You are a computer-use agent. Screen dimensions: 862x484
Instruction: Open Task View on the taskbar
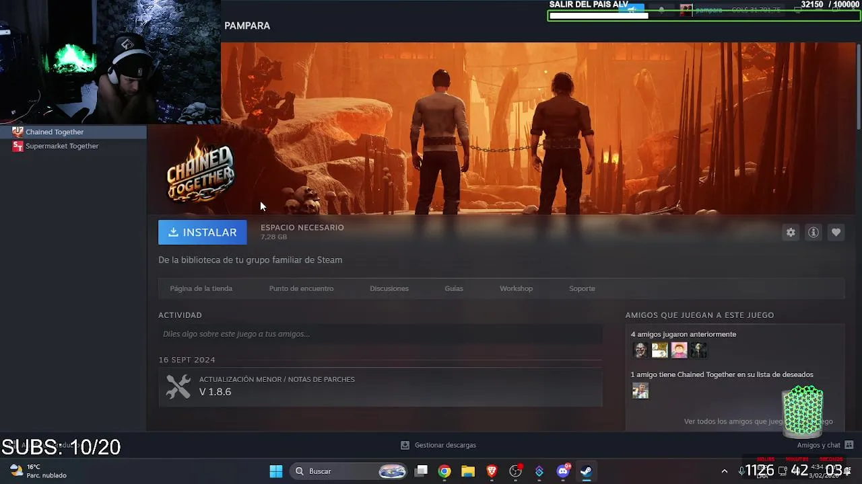coord(421,471)
